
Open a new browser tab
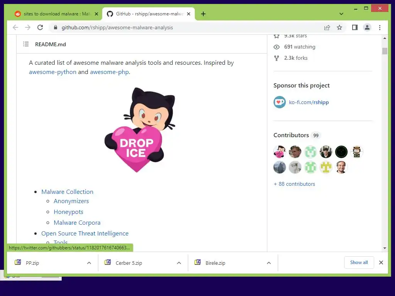coord(203,14)
